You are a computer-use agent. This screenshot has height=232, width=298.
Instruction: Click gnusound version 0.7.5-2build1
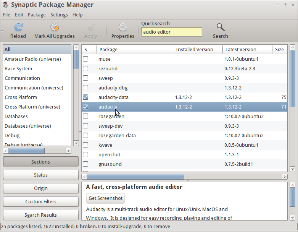pos(238,164)
